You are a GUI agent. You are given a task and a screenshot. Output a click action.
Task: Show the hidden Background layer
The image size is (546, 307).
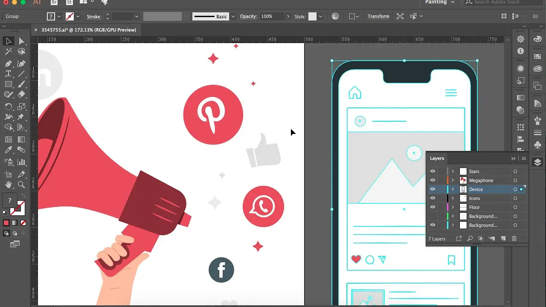[433, 216]
